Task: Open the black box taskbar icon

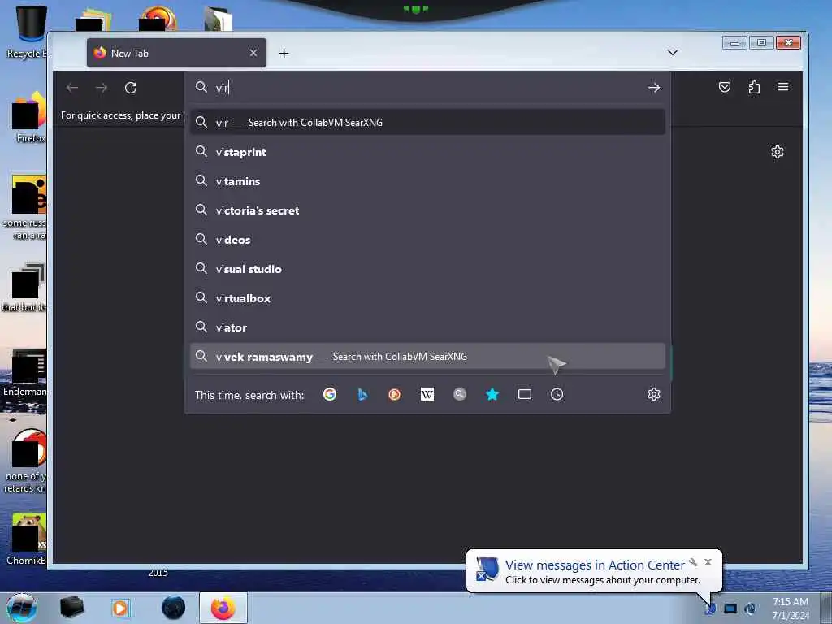Action: tap(71, 608)
